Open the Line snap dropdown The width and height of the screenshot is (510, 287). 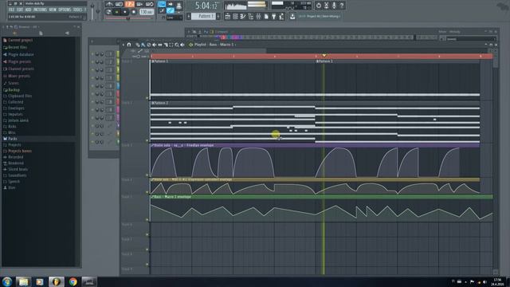tap(175, 18)
